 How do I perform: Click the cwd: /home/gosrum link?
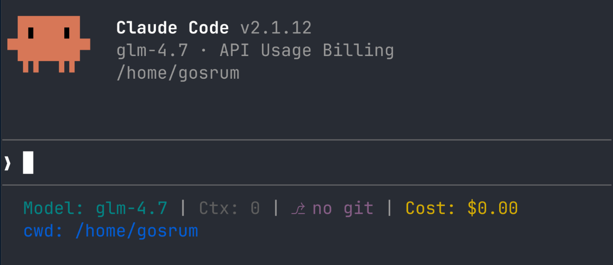[x=111, y=230]
